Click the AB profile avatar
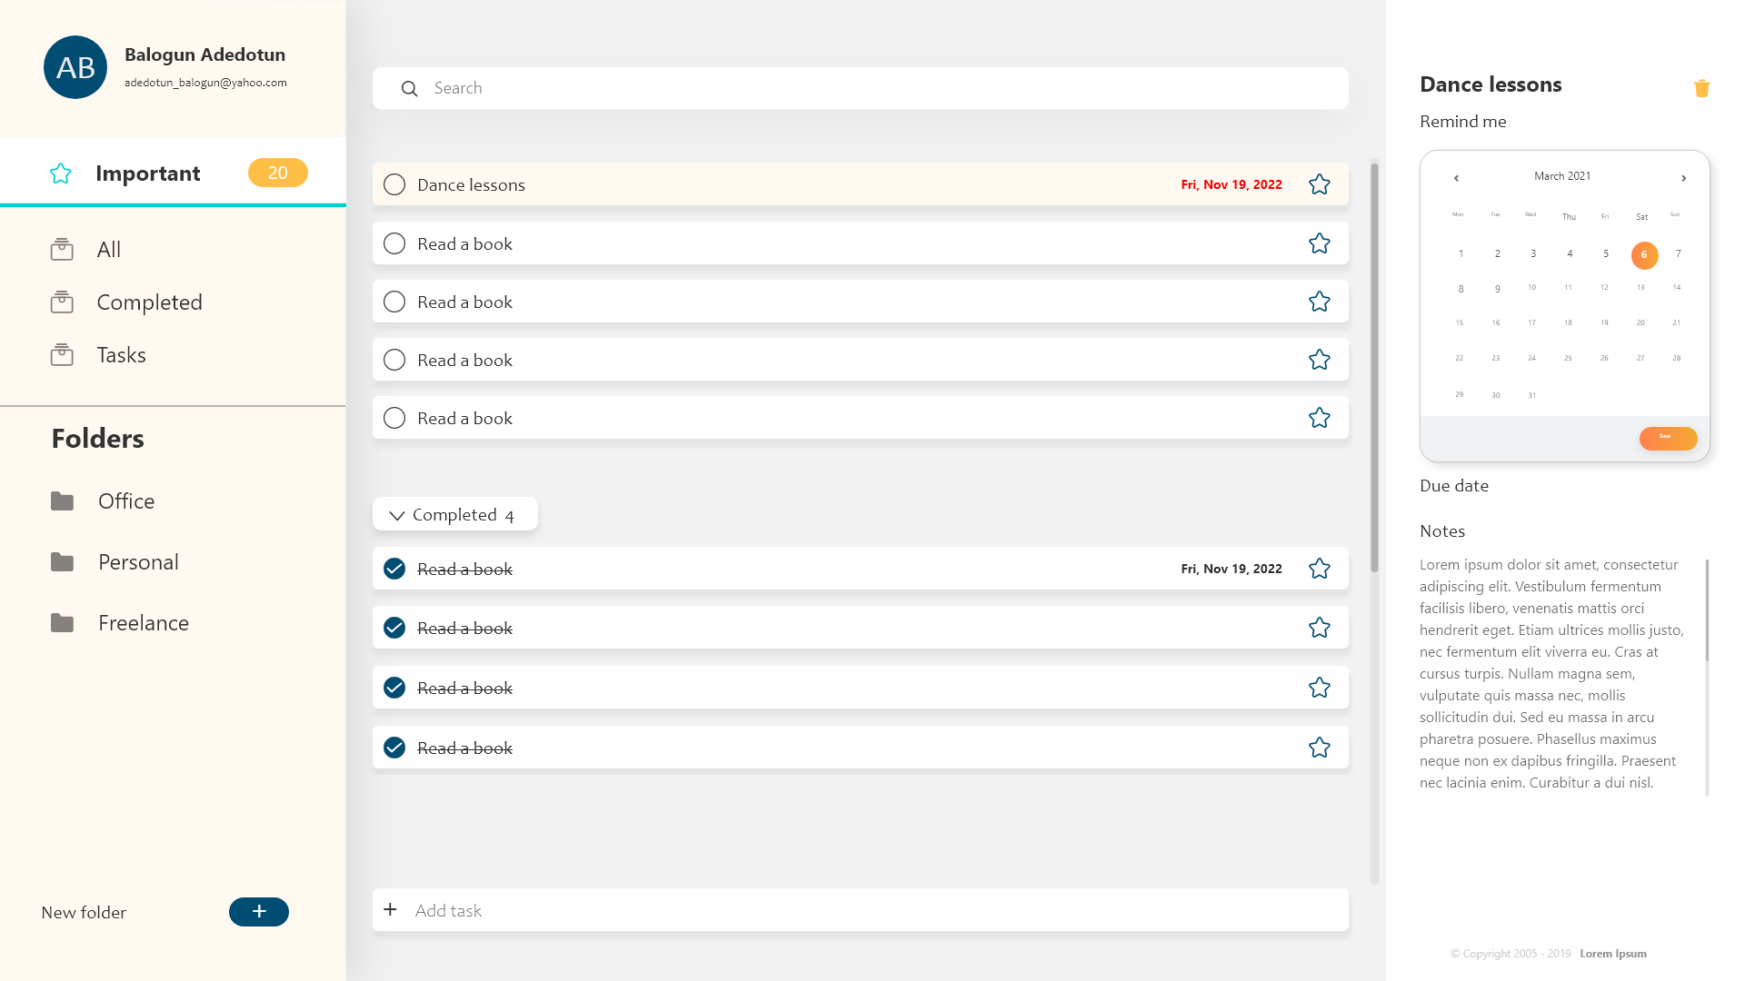Image resolution: width=1745 pixels, height=981 pixels. pyautogui.click(x=75, y=67)
